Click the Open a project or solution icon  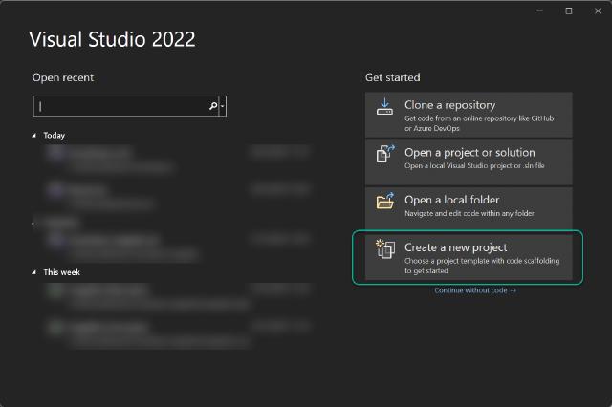[385, 155]
